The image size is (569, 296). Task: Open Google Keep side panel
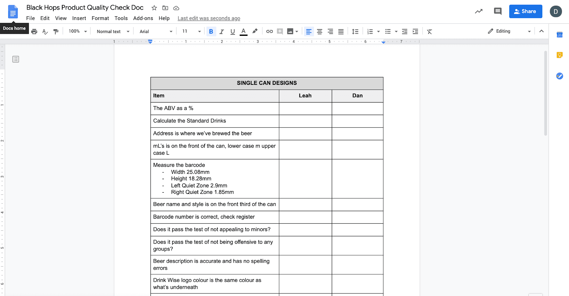(x=559, y=55)
